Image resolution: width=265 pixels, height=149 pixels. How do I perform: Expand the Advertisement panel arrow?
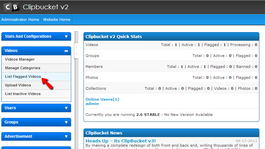tap(66, 136)
